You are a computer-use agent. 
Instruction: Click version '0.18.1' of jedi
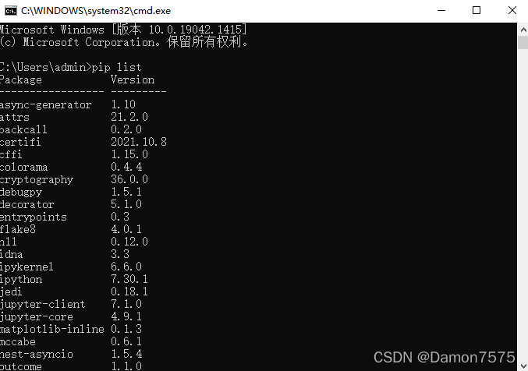[129, 291]
